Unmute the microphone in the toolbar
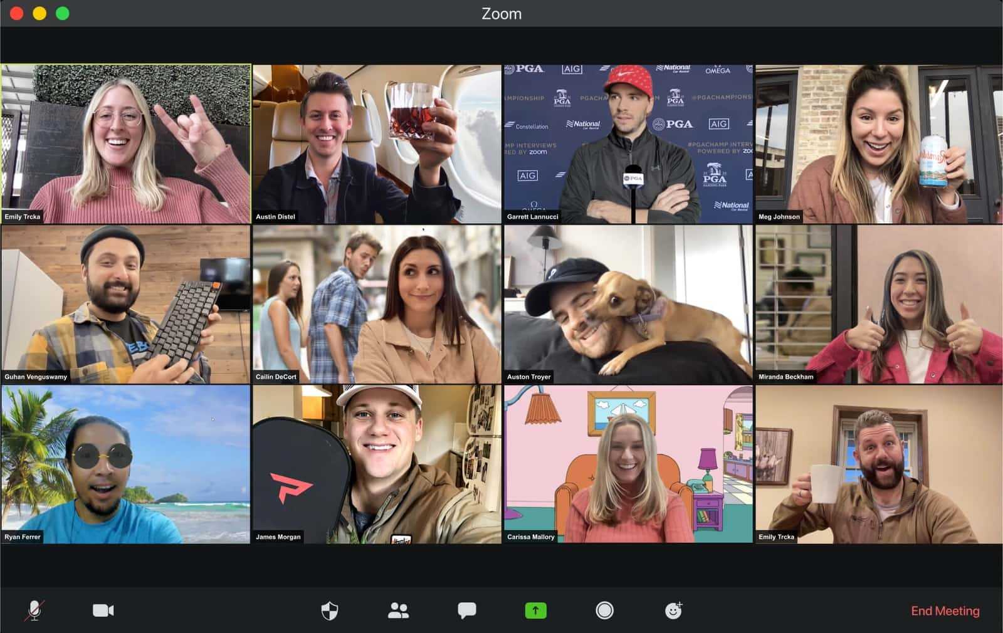 (x=34, y=610)
